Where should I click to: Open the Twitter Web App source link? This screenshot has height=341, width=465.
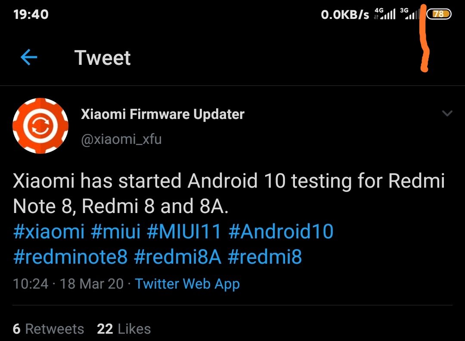click(187, 283)
